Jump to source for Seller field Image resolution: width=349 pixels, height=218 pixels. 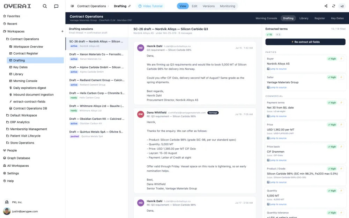(x=277, y=88)
